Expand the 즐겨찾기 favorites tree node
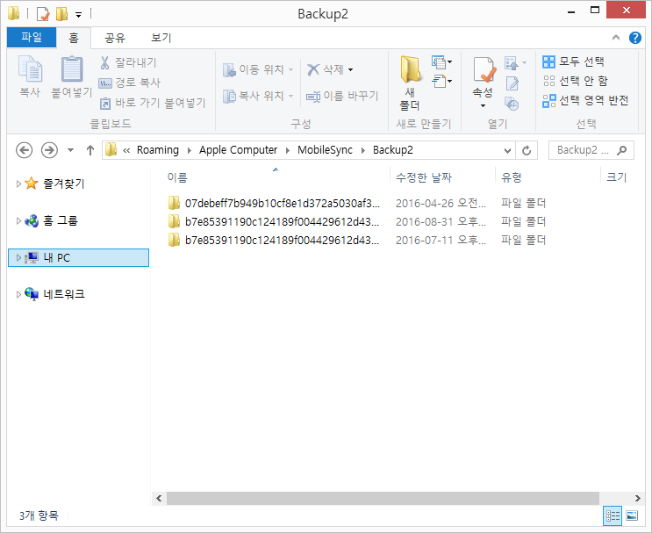The width and height of the screenshot is (652, 533). tap(18, 184)
